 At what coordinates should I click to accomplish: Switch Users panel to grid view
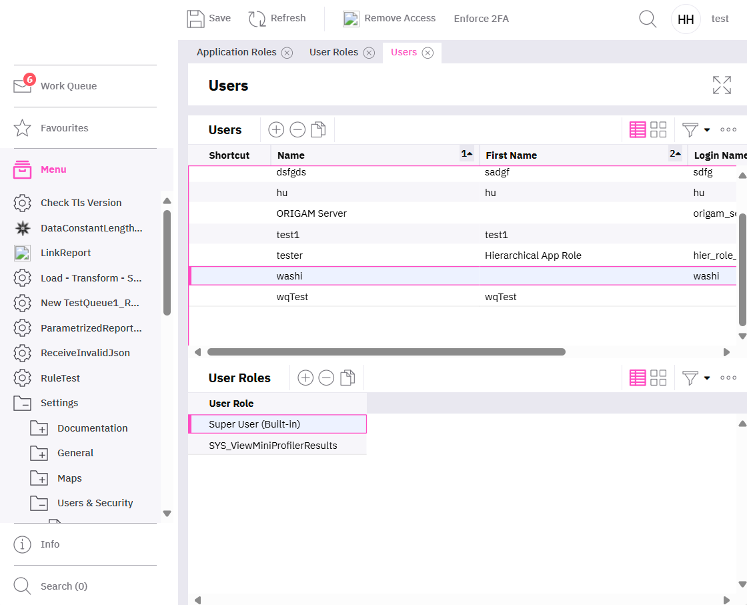(638, 130)
